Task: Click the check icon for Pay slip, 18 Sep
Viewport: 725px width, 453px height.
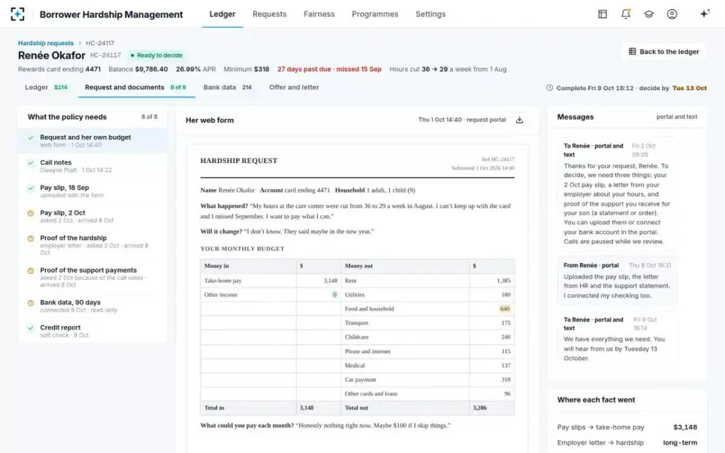Action: click(x=31, y=188)
